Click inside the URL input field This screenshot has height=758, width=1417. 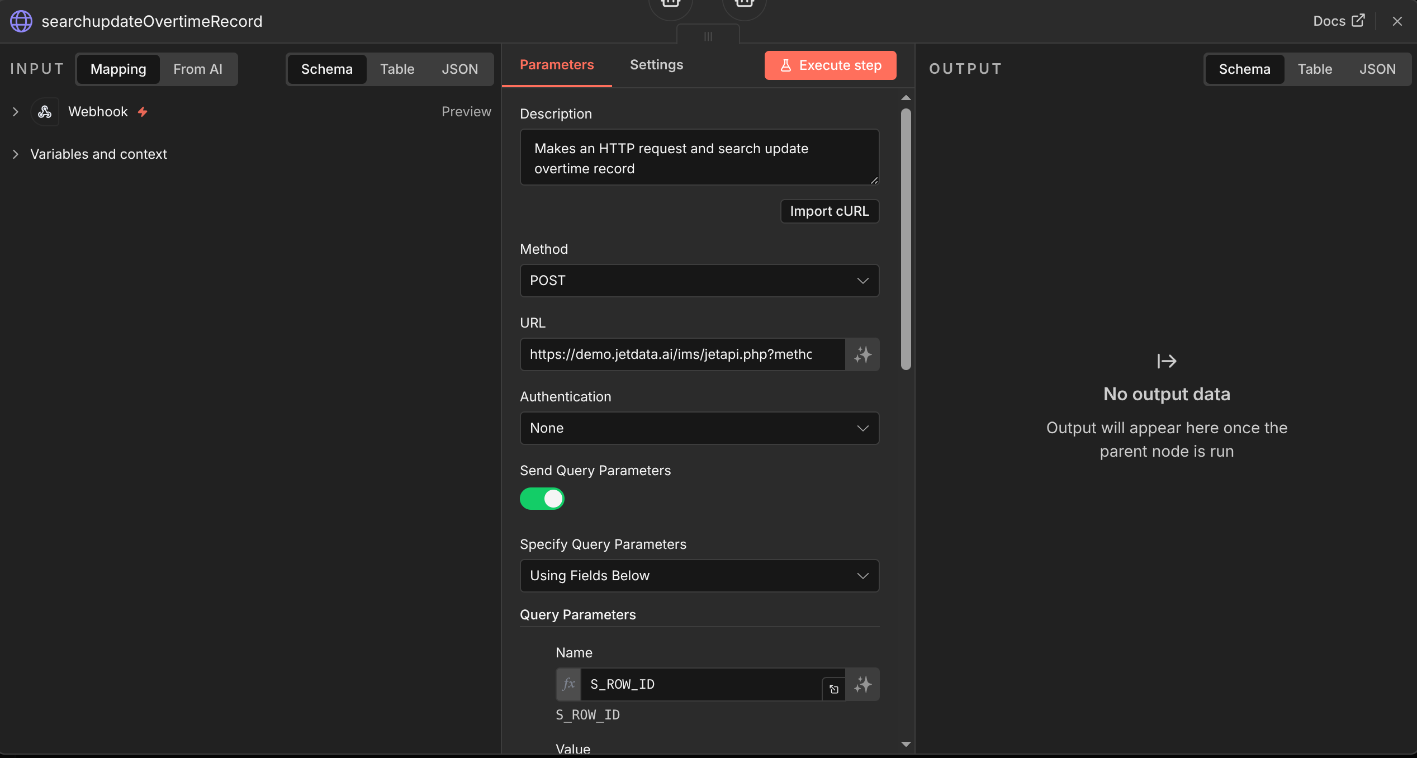pos(671,354)
